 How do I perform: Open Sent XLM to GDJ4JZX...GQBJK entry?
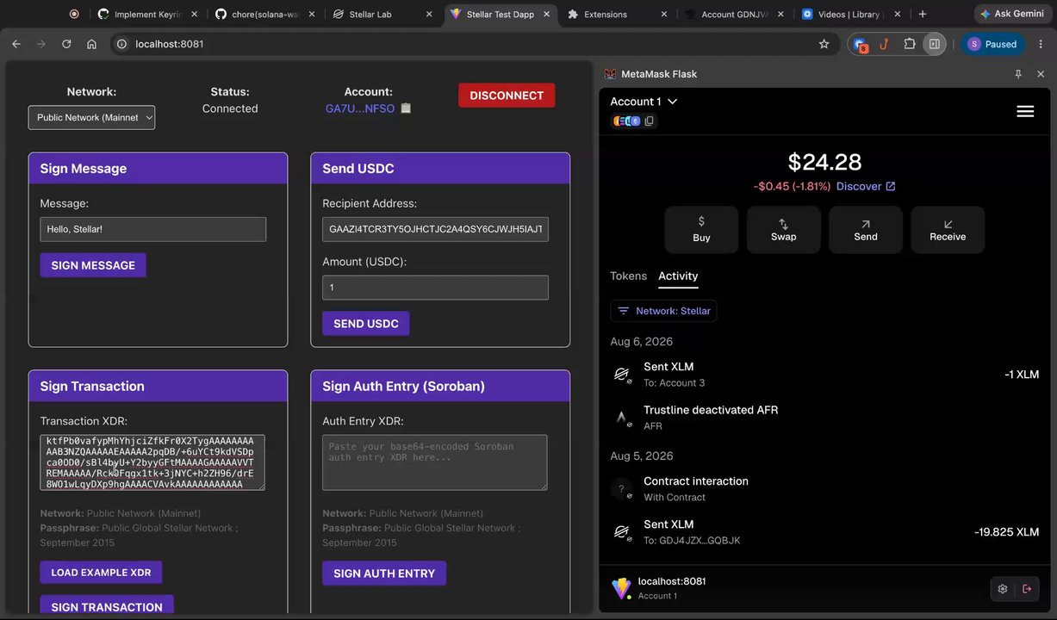point(825,532)
